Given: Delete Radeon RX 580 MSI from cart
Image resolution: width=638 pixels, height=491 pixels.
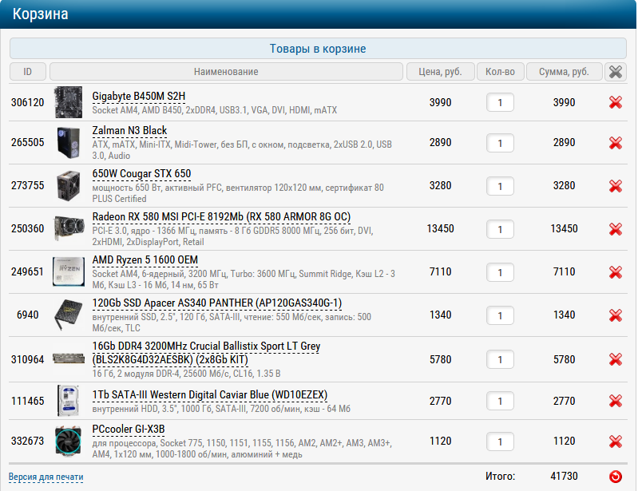Looking at the screenshot, I should coord(615,229).
